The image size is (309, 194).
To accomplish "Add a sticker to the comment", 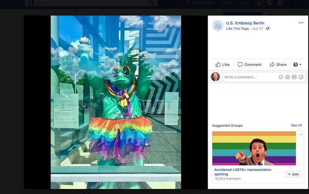I will coord(301,77).
